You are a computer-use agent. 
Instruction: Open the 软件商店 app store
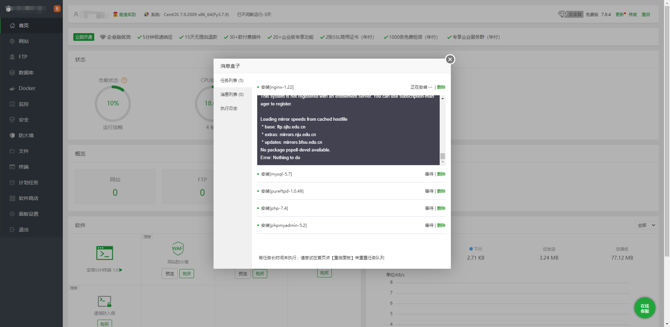click(28, 198)
